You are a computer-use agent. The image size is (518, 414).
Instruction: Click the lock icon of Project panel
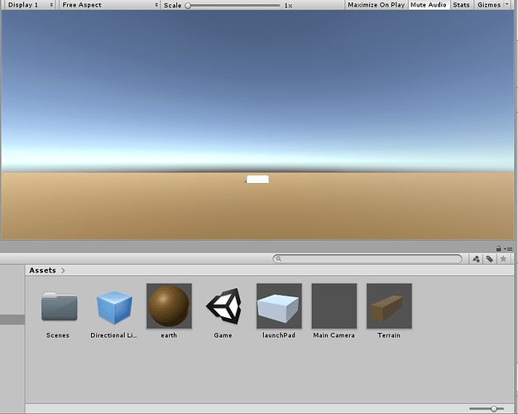coord(498,248)
